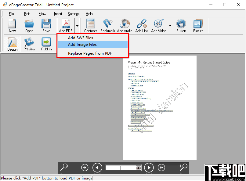The image size is (246, 181).
Task: Expand the Add Video dropdown arrow
Action: (x=170, y=25)
